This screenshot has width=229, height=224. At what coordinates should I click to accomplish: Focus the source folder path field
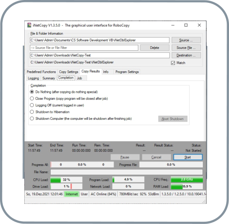[99, 40]
